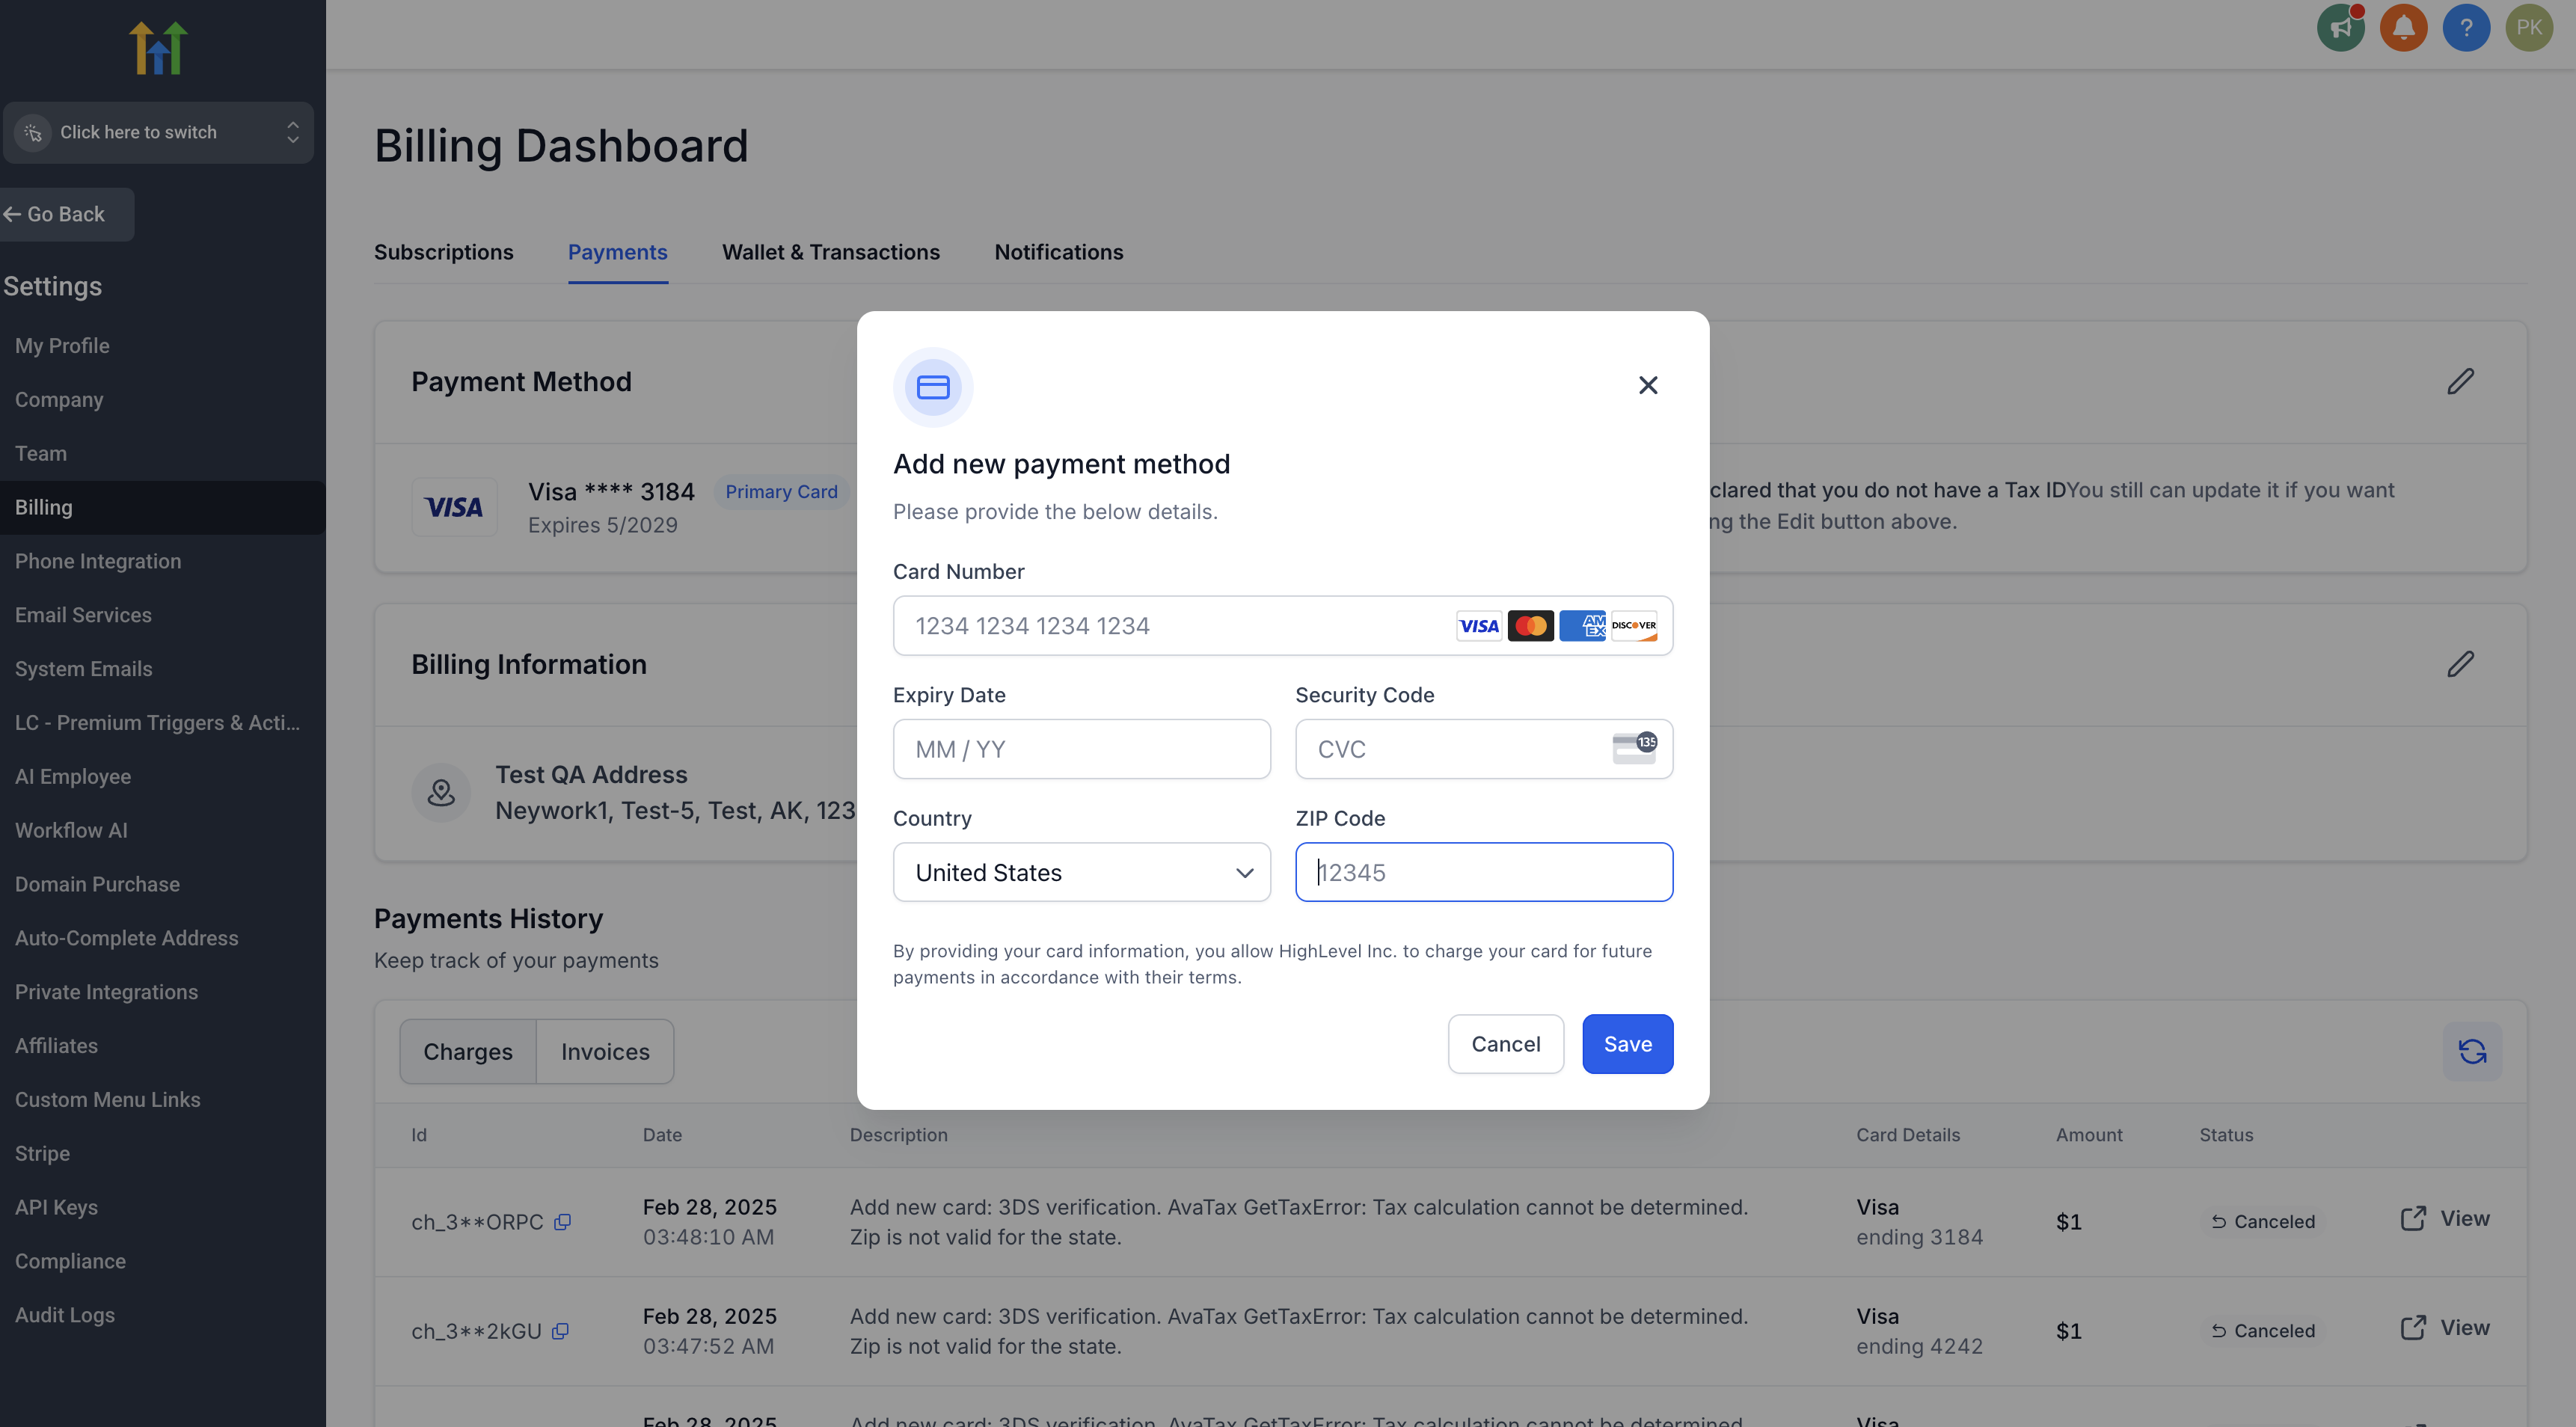Open the Wallet & Transactions tab
The height and width of the screenshot is (1427, 2576).
(x=830, y=252)
